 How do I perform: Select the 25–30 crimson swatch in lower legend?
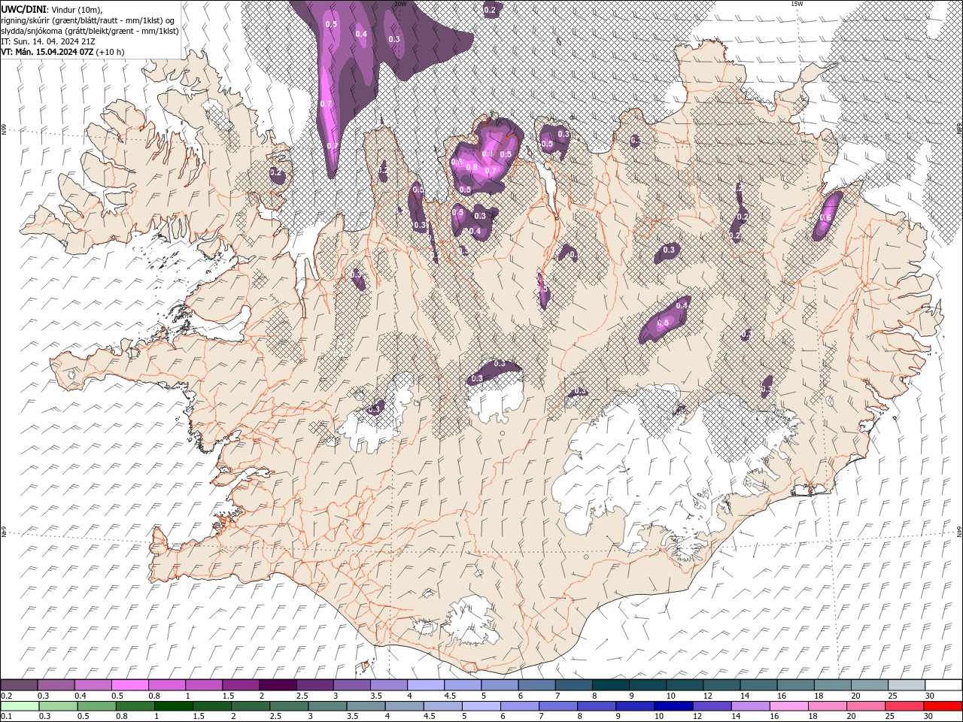[x=904, y=706]
